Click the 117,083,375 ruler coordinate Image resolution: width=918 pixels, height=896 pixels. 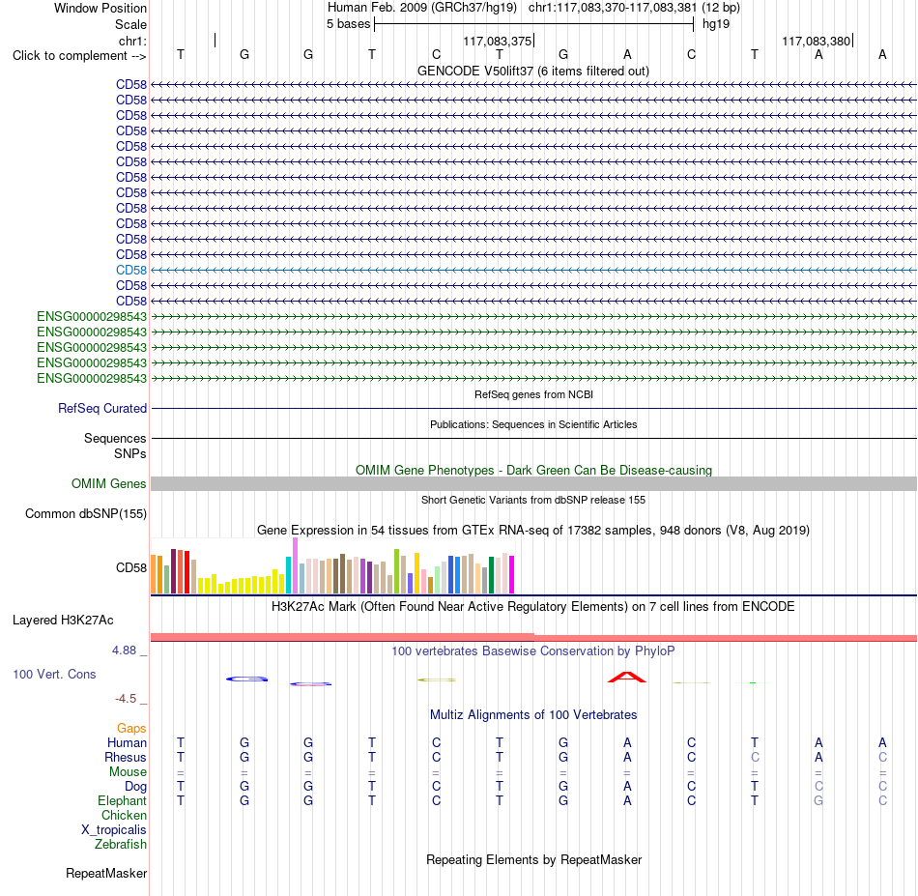tap(497, 41)
